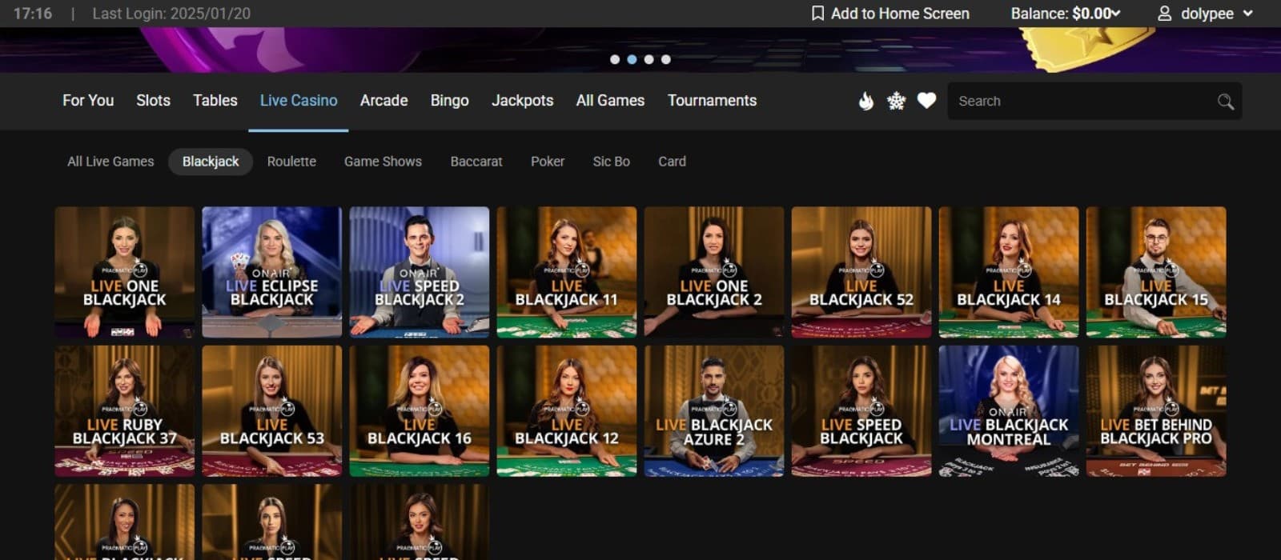This screenshot has height=560, width=1281.
Task: Launch Live One Blackjack 2
Action: click(x=714, y=272)
